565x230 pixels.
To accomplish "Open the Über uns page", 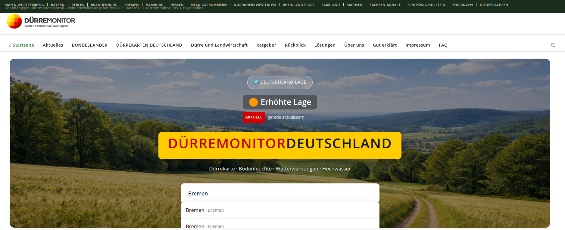I will [x=354, y=45].
